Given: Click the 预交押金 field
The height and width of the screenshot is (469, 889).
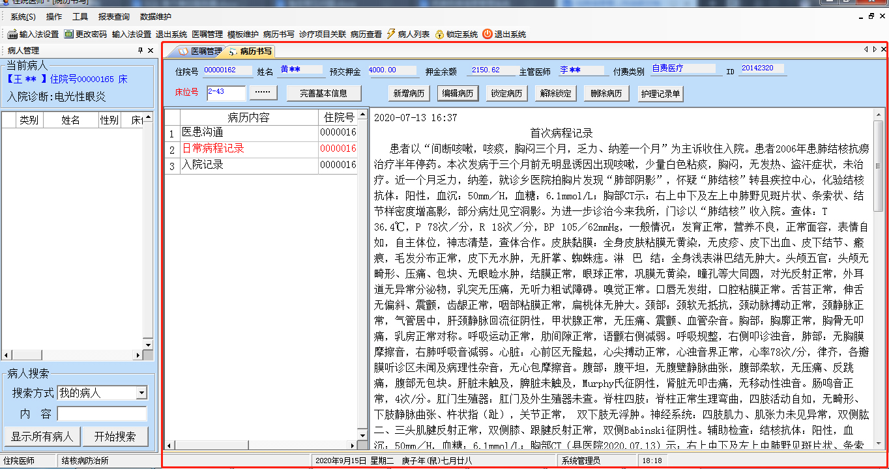Looking at the screenshot, I should tap(392, 70).
